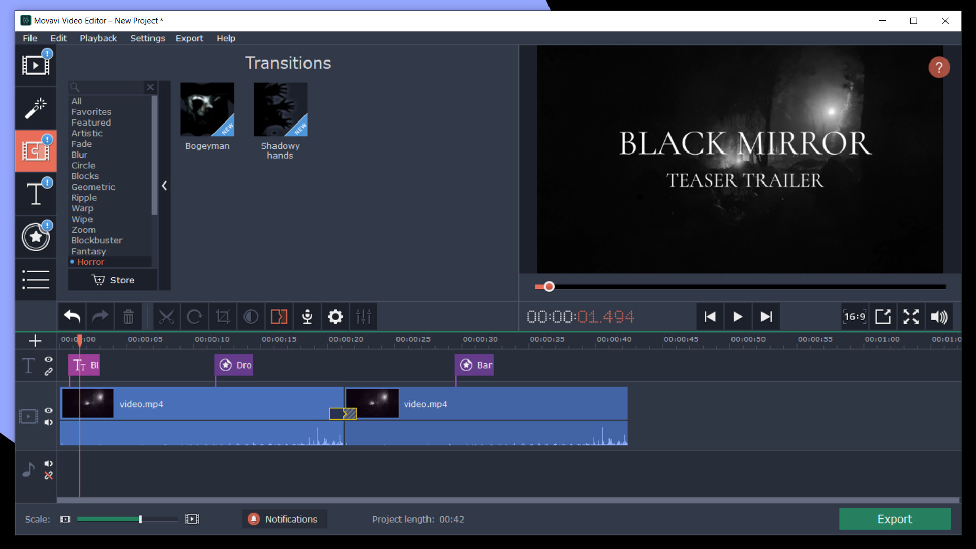
Task: Click the microphone recording icon
Action: [x=307, y=316]
